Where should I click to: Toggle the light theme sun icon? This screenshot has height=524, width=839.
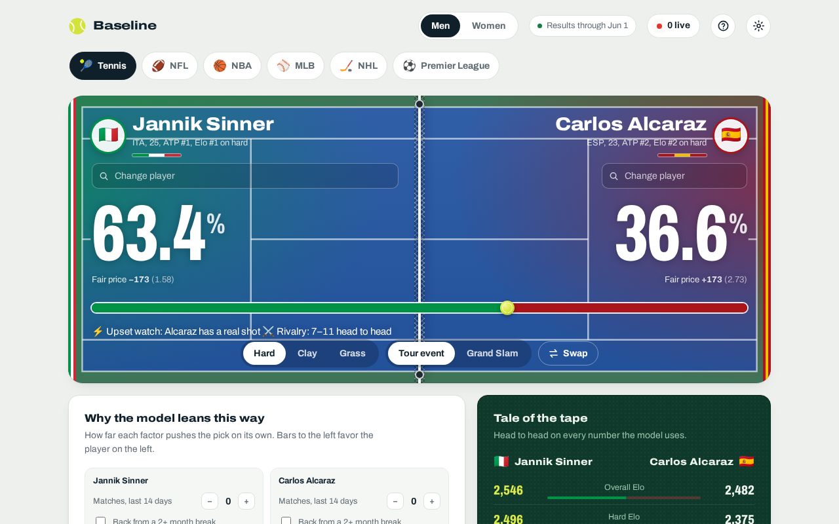[758, 26]
